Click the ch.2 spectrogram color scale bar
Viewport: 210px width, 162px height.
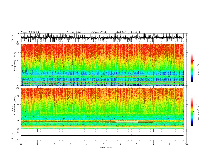tap(192, 111)
